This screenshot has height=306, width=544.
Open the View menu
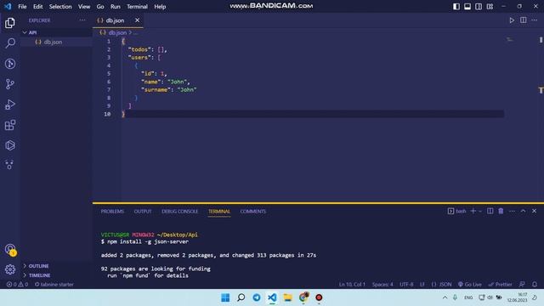pyautogui.click(x=84, y=7)
